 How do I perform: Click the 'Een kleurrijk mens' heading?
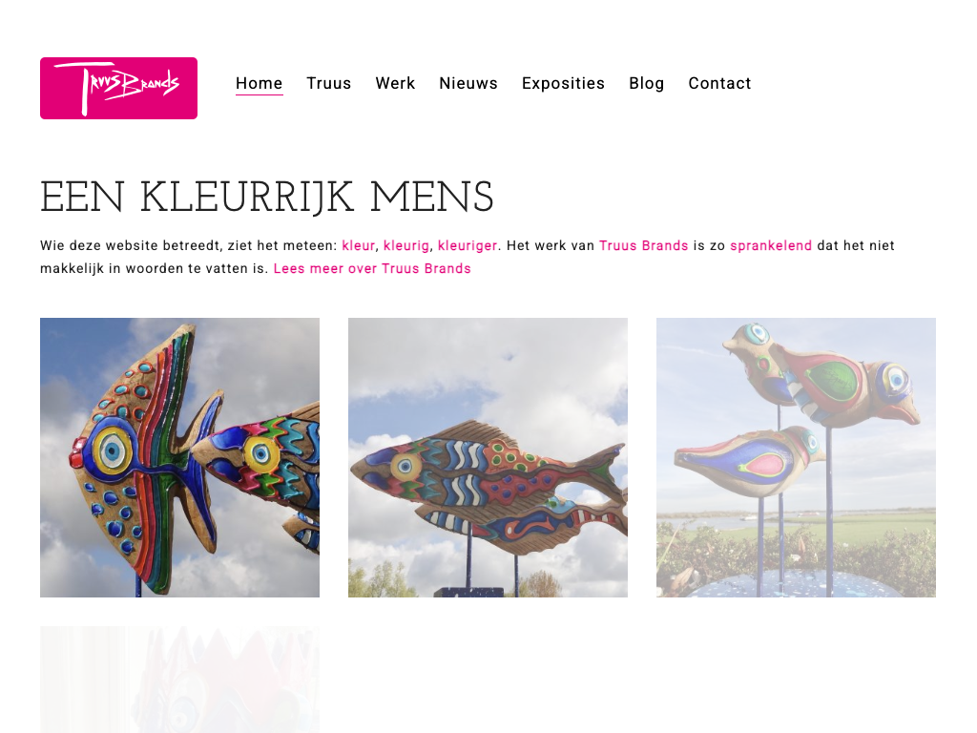267,197
